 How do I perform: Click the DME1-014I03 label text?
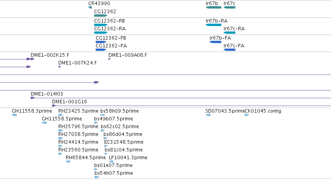(47, 94)
